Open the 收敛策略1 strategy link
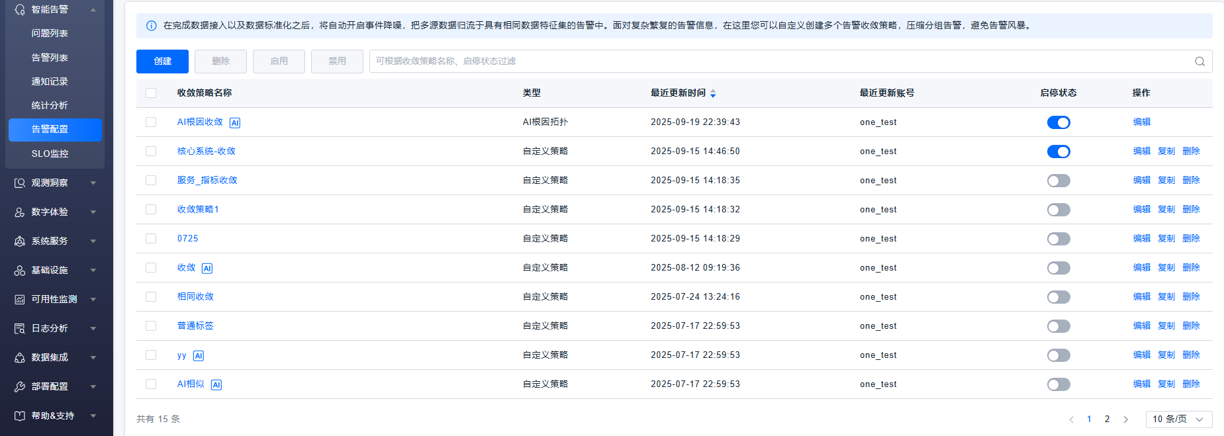The width and height of the screenshot is (1224, 436). pos(198,209)
